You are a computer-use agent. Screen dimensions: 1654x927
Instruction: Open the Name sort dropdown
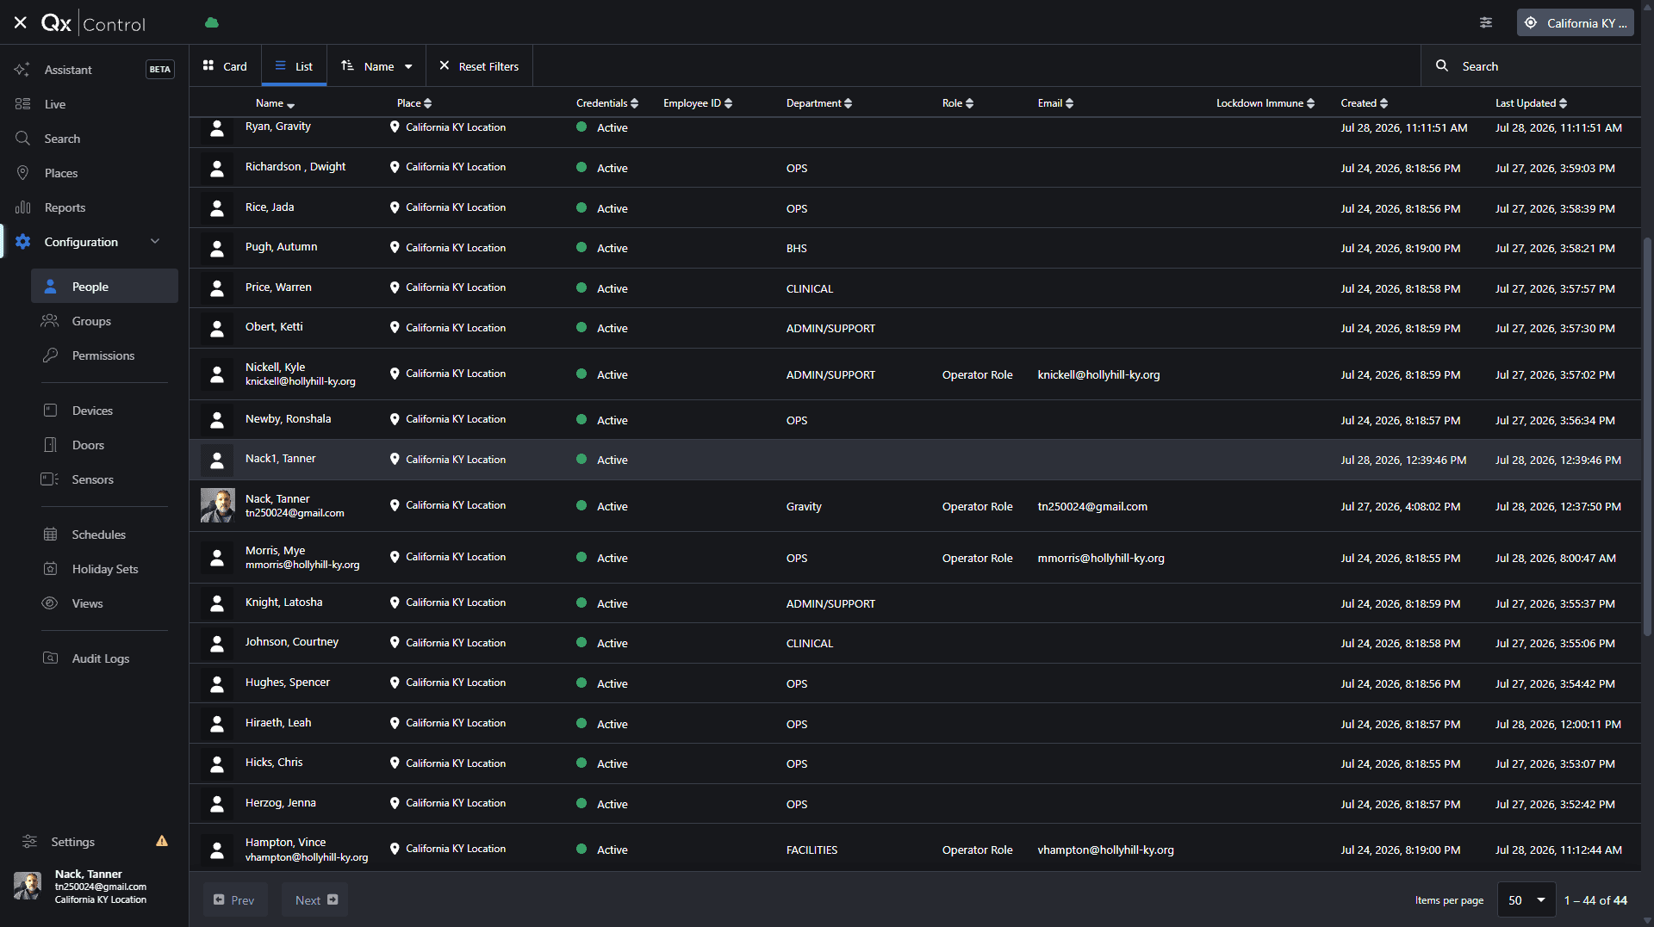coord(376,66)
